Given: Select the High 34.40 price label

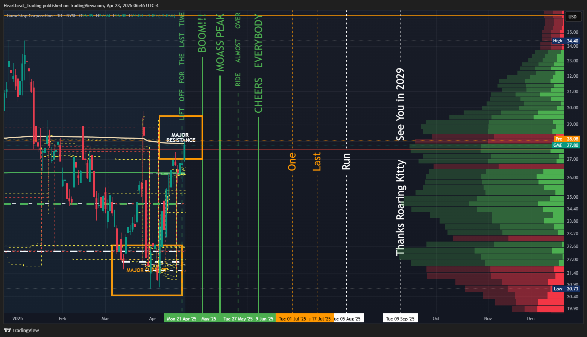Looking at the screenshot, I should click(x=566, y=41).
